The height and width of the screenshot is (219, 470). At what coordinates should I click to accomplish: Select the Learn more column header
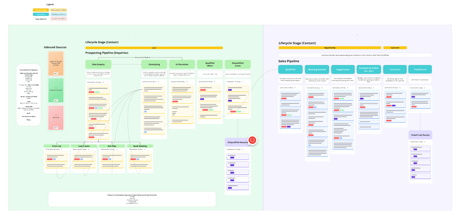point(84,146)
